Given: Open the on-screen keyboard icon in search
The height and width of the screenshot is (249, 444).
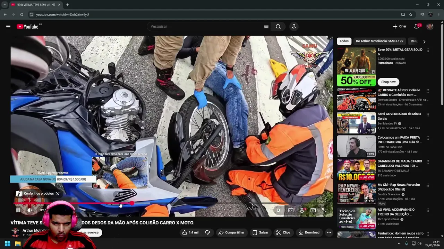Looking at the screenshot, I should (x=266, y=27).
